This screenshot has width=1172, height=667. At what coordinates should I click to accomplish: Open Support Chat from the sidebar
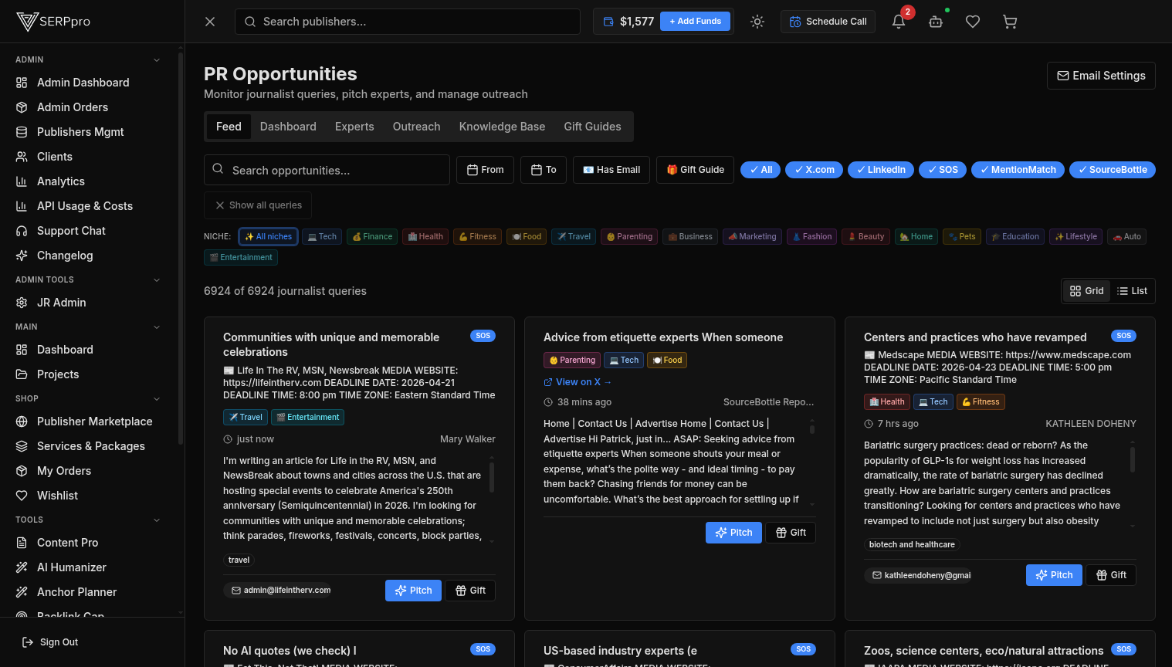(x=70, y=230)
